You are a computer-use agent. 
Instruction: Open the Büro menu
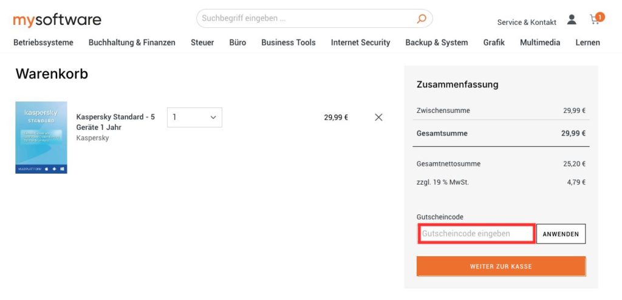238,43
